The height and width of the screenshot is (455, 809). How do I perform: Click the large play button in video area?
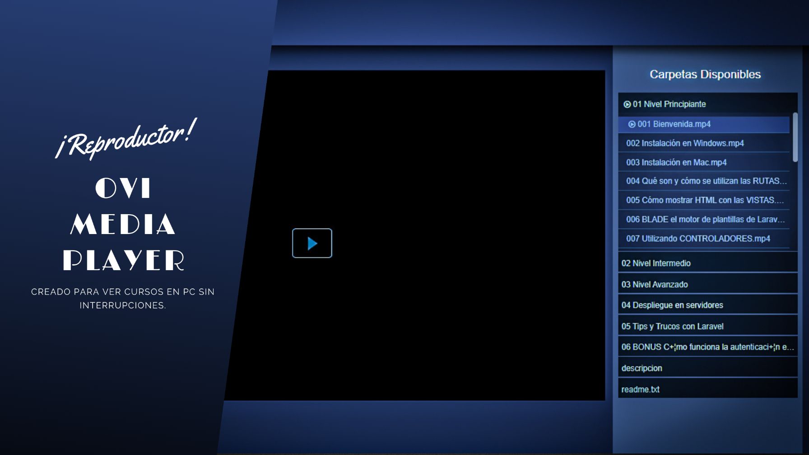[312, 243]
